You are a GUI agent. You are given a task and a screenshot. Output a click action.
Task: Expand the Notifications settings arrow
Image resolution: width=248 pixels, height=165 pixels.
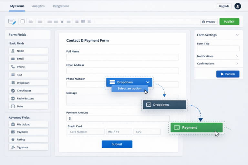[x=237, y=56]
